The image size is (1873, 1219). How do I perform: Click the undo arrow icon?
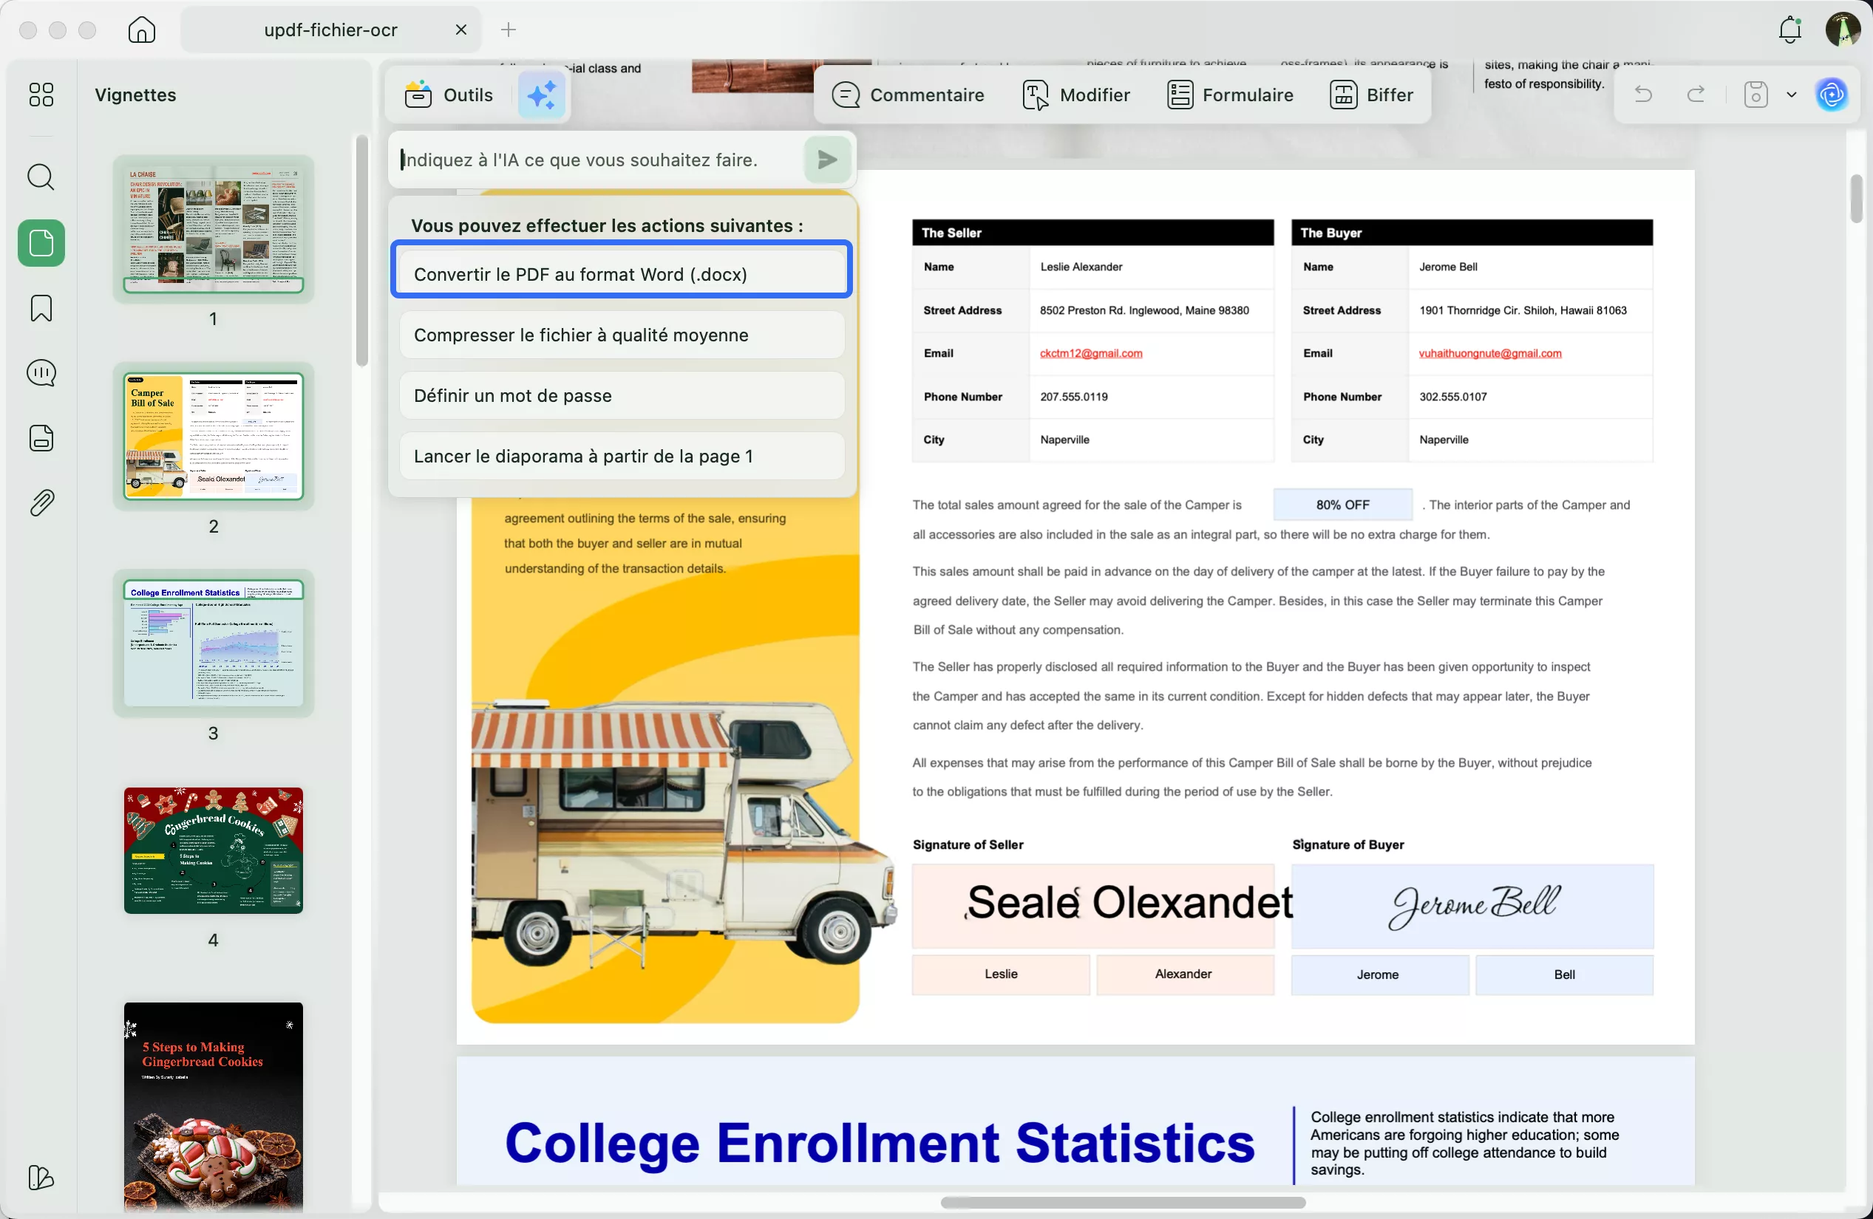tap(1643, 95)
